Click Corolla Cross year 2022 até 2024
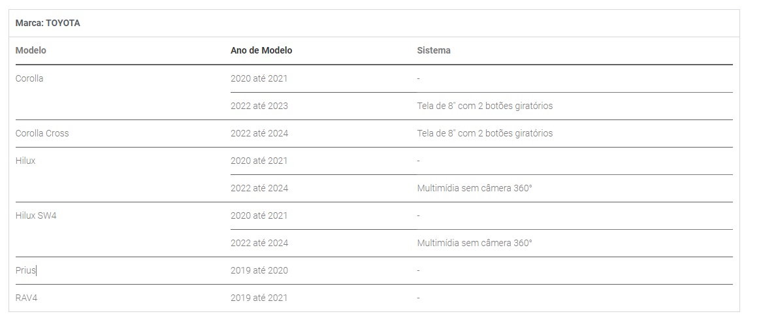Viewport: 761px width, 331px height. 259,133
